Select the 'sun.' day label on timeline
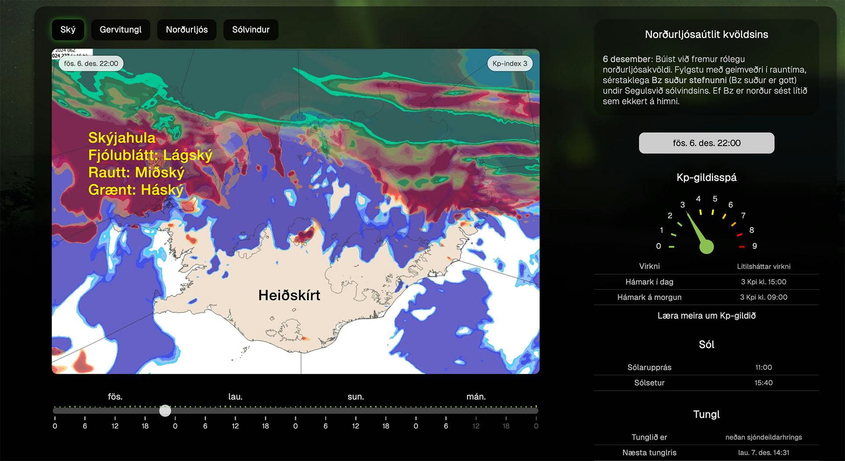The height and width of the screenshot is (461, 845). 356,396
